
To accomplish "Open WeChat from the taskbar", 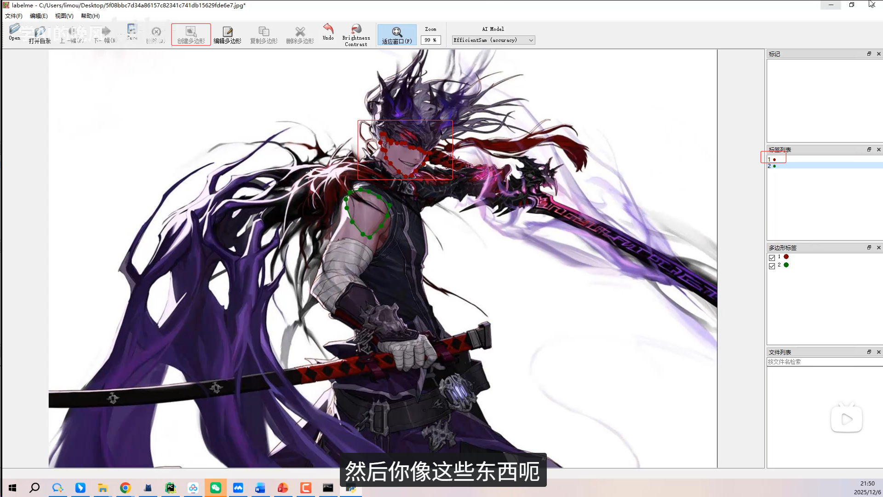I will pyautogui.click(x=215, y=488).
